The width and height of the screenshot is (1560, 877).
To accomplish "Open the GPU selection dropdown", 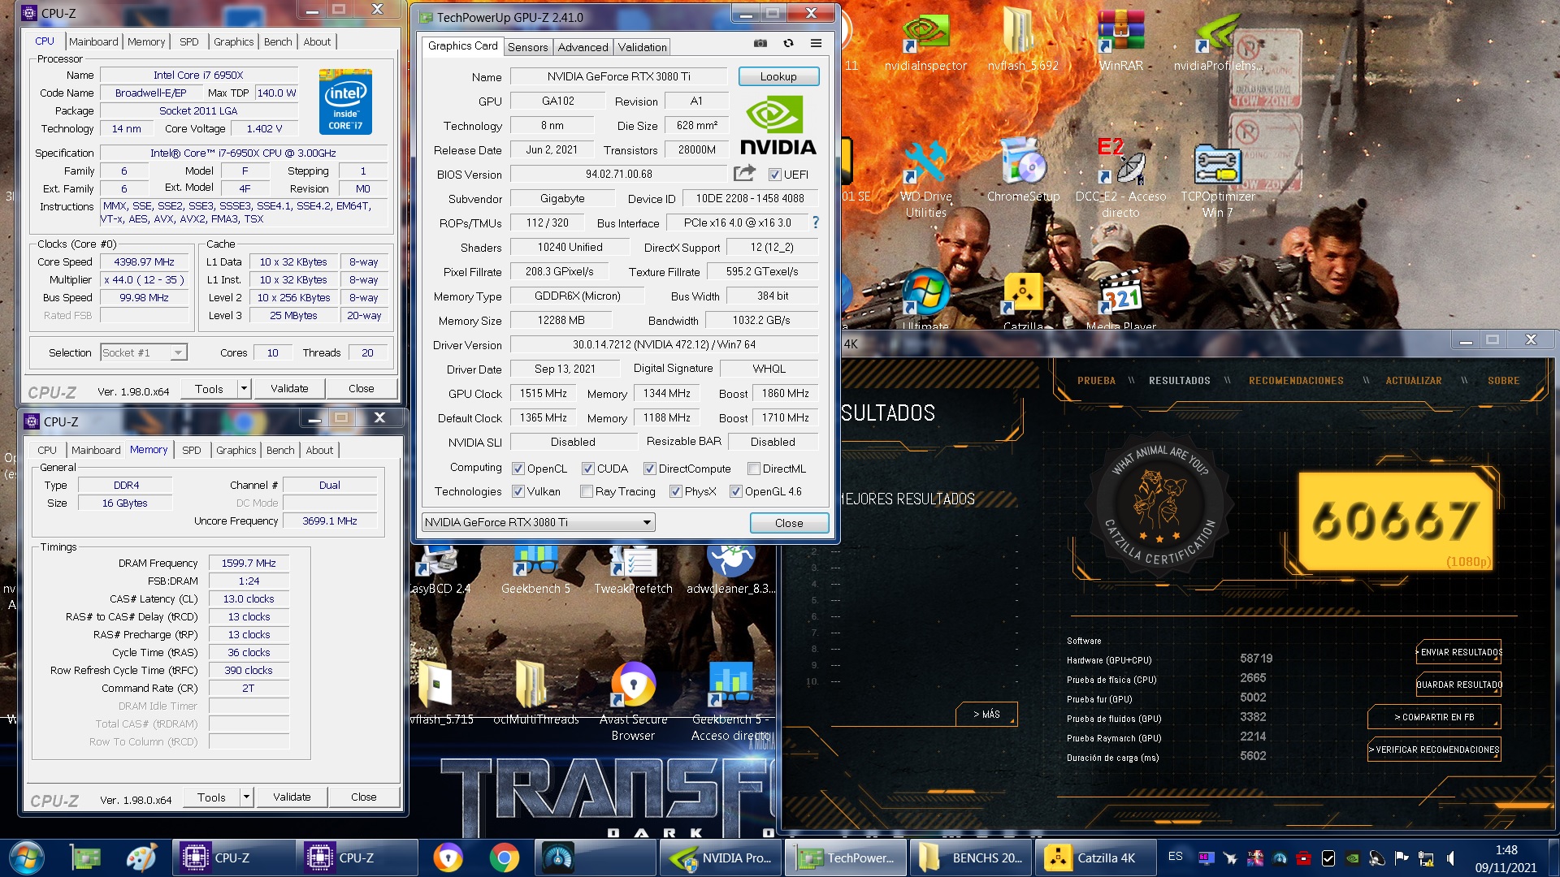I will coord(538,522).
